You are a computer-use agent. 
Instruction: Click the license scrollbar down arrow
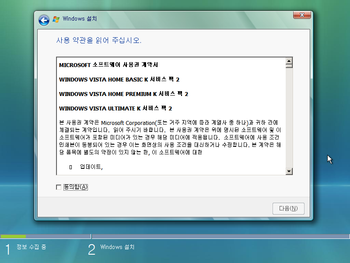pos(289,171)
